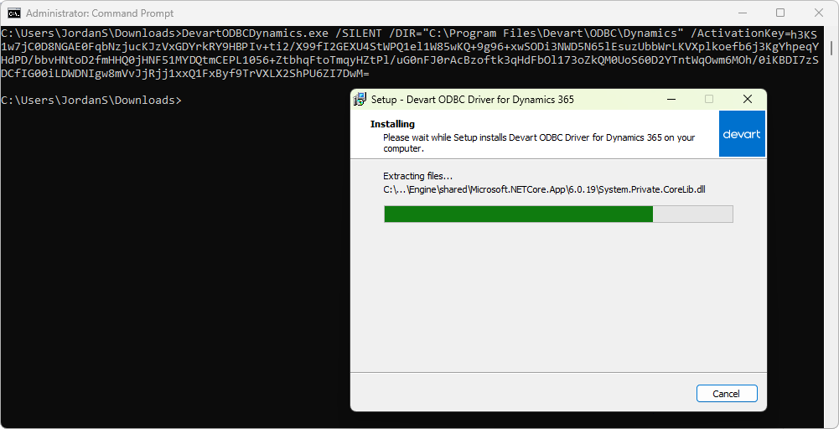Click the Command Prompt icon in title bar
This screenshot has width=839, height=429.
click(14, 13)
